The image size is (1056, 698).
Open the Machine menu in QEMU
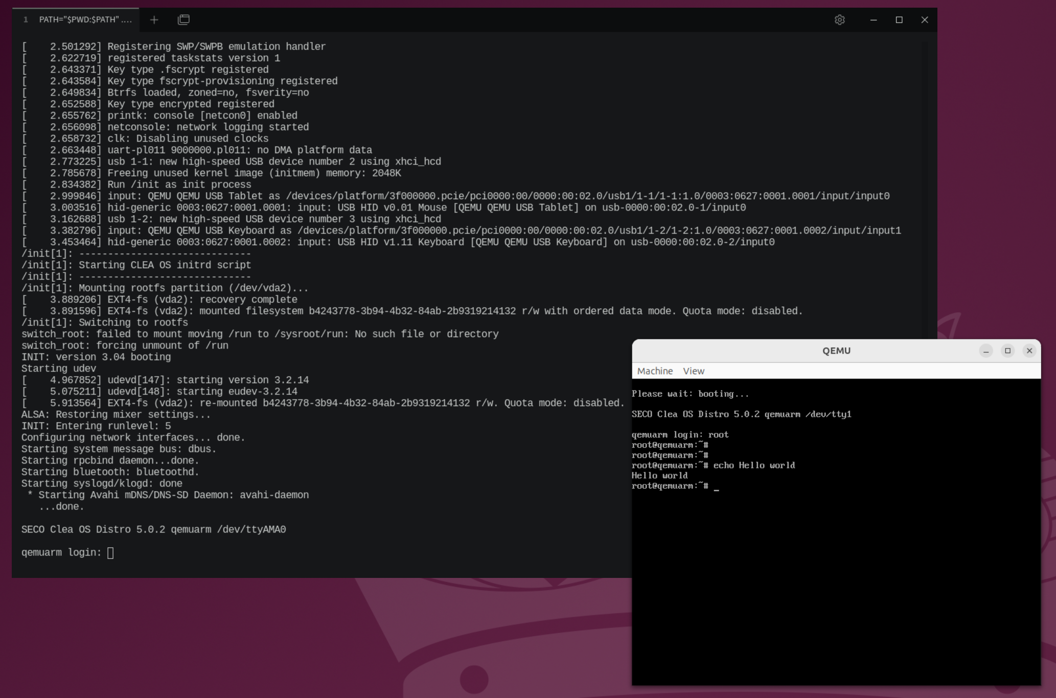pos(656,370)
